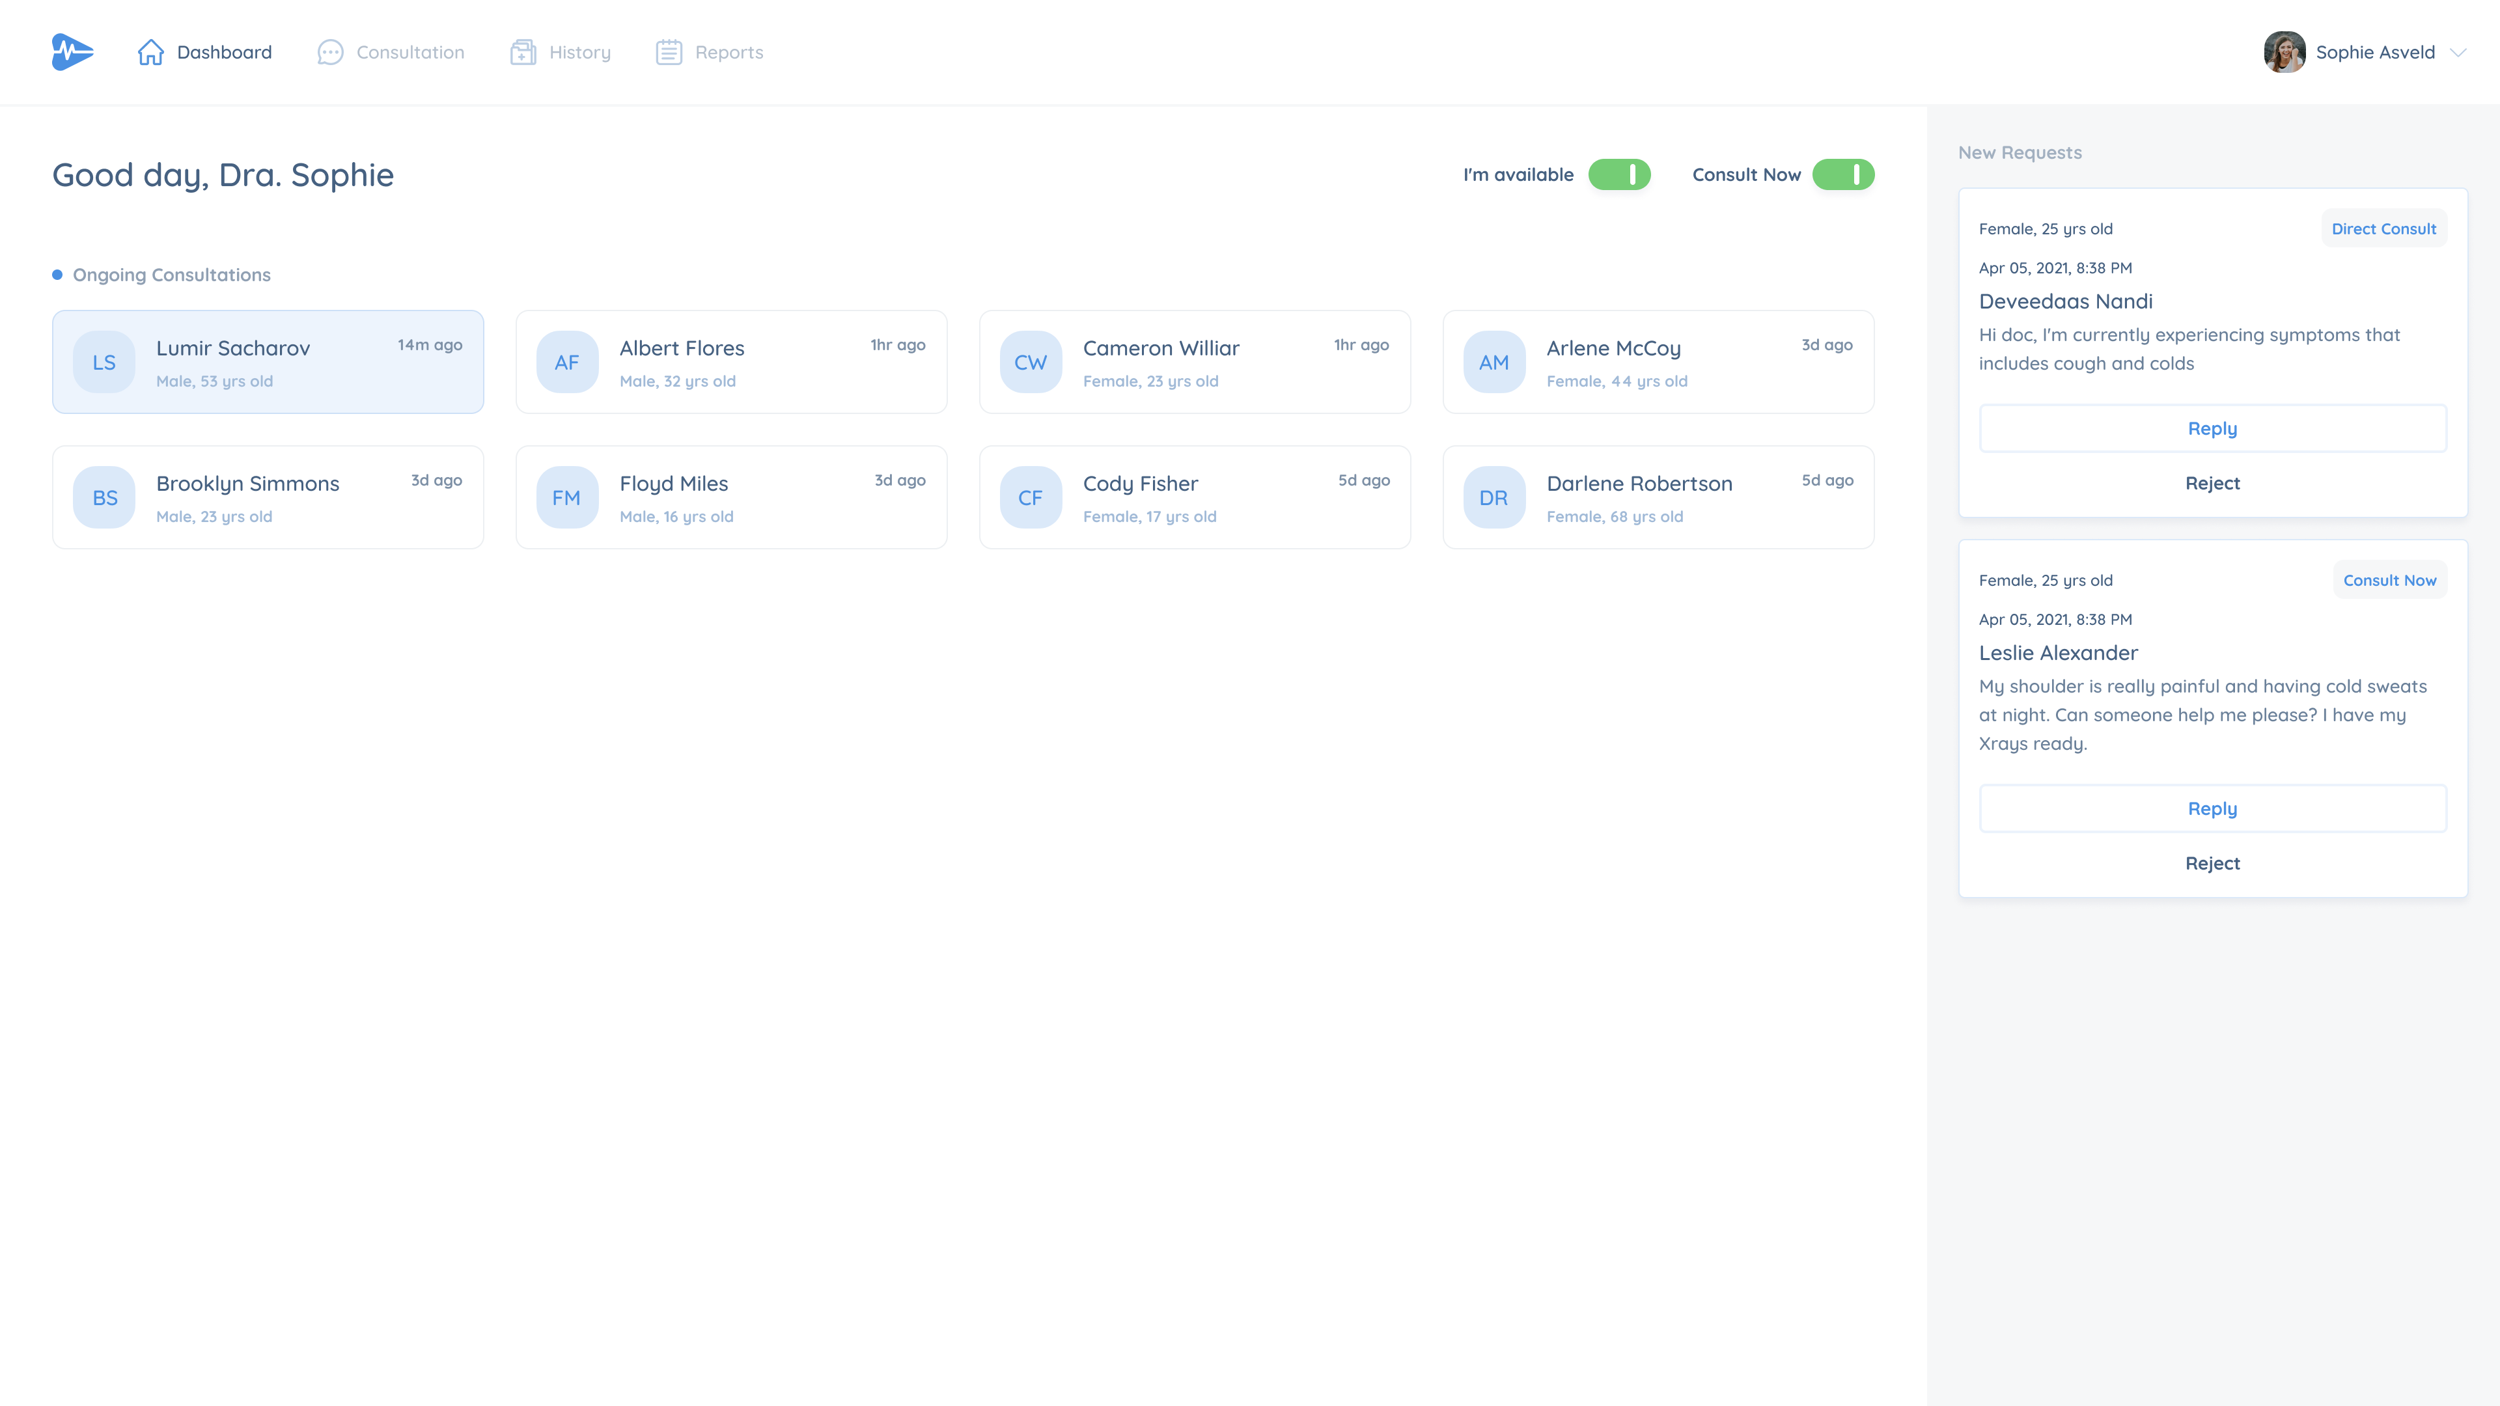2500x1406 pixels.
Task: Select Floyd Miles name
Action: coord(674,484)
